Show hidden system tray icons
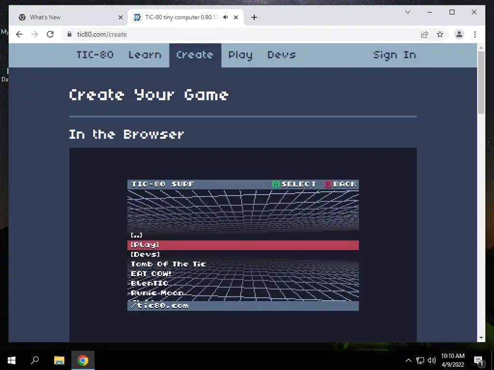This screenshot has height=370, width=494. point(408,360)
